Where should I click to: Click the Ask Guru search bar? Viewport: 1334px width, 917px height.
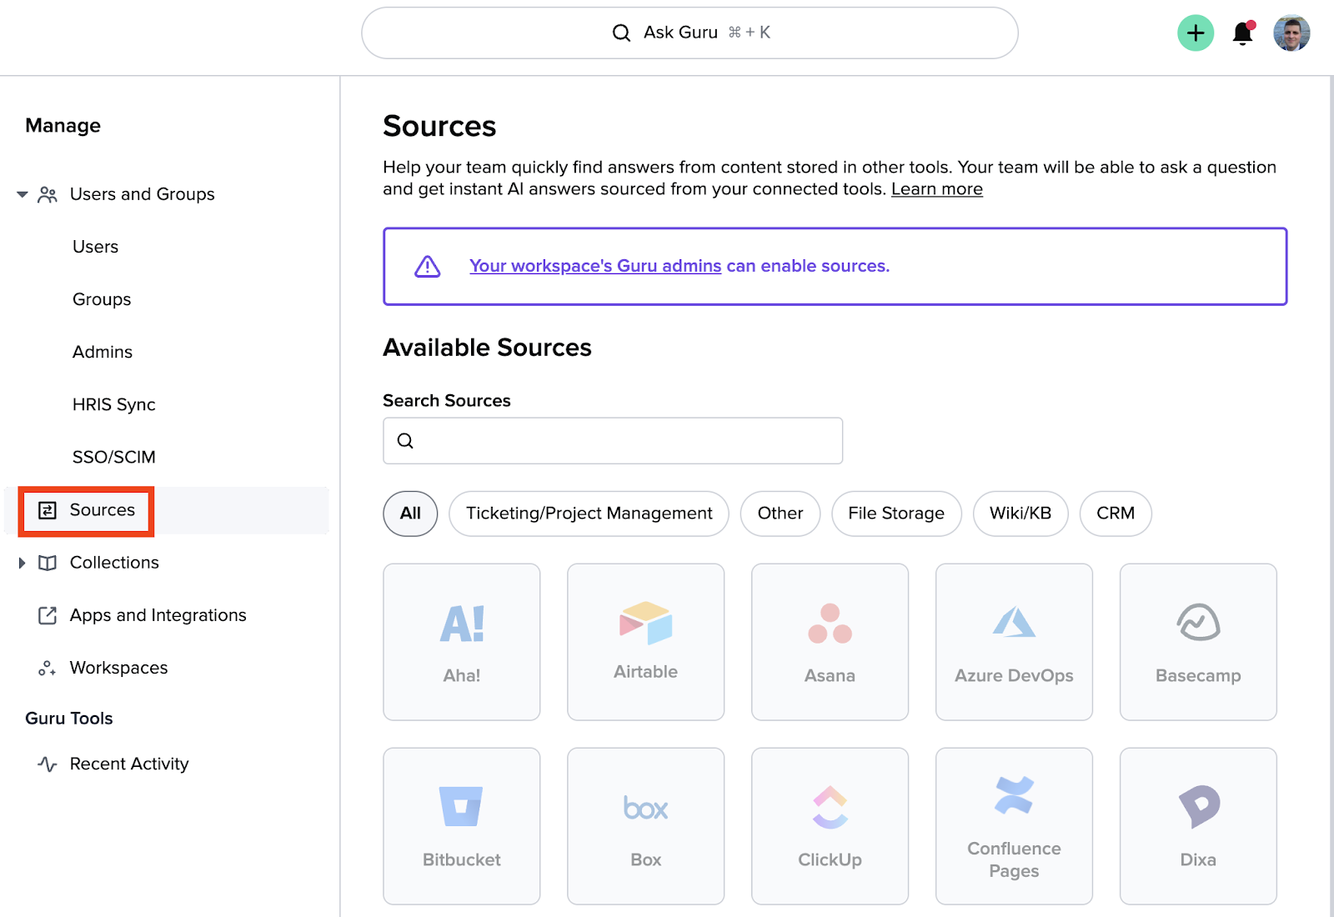point(690,33)
